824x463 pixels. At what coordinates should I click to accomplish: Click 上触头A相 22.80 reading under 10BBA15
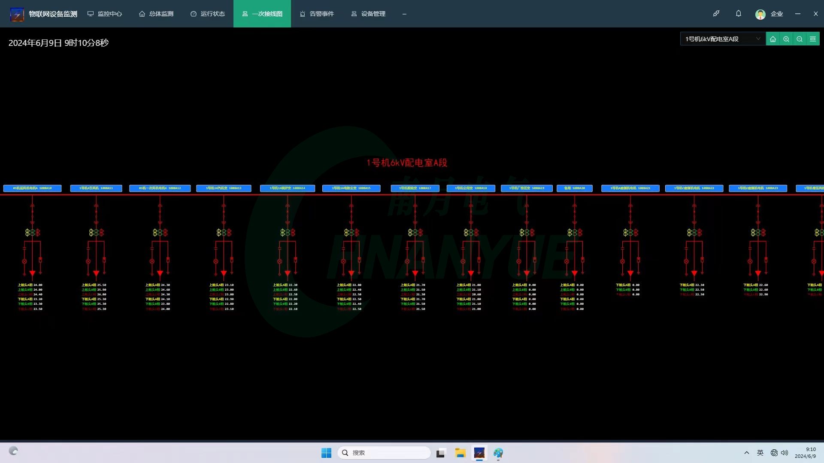[349, 285]
